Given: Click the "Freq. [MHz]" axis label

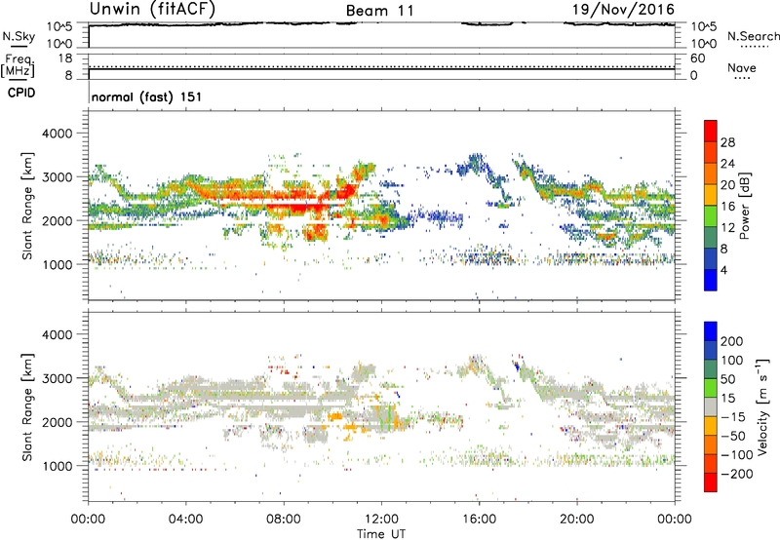Looking at the screenshot, I should point(19,66).
